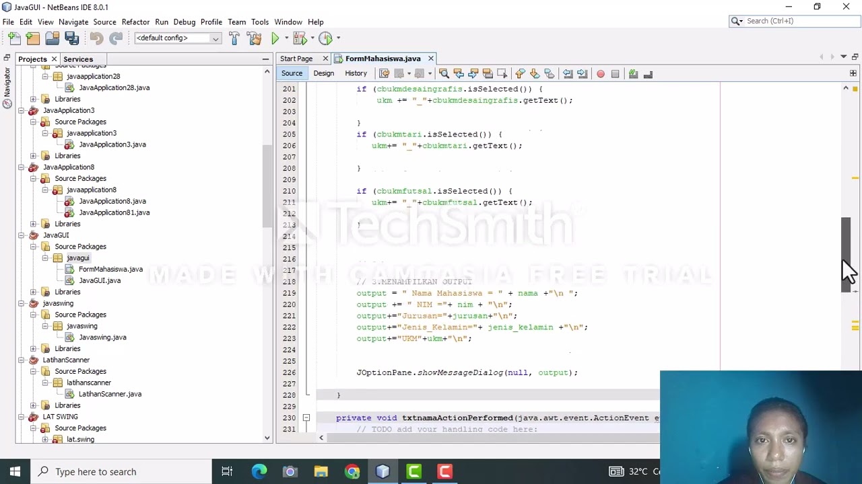Collapse the LatihanScanner project node
This screenshot has width=862, height=484.
(x=21, y=360)
